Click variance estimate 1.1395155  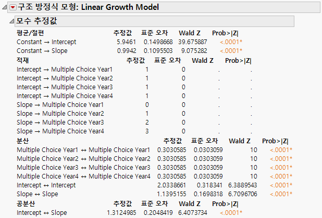[171, 194]
